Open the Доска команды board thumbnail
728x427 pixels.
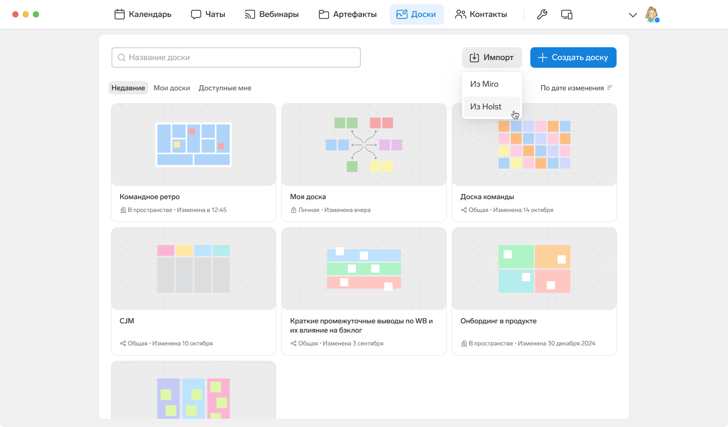coord(534,145)
